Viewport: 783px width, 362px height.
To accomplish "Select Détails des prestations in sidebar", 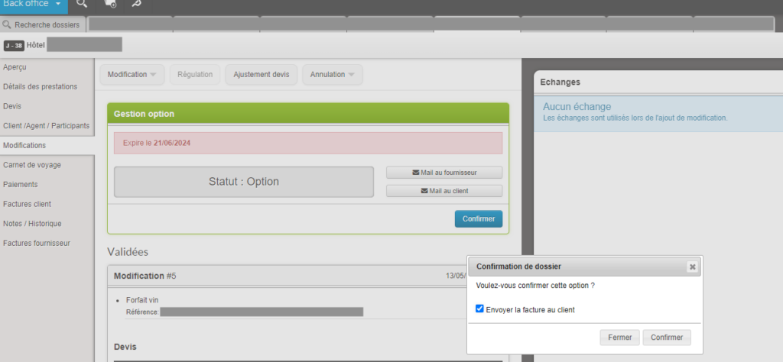I will (x=40, y=86).
